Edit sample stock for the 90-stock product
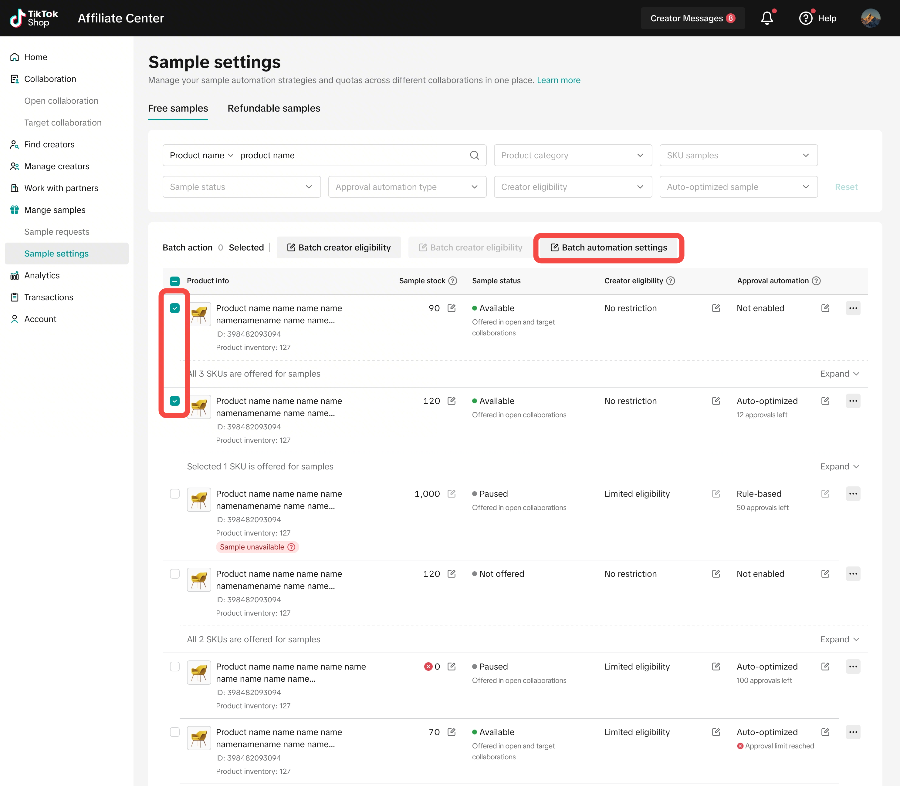The width and height of the screenshot is (900, 786). pos(452,308)
